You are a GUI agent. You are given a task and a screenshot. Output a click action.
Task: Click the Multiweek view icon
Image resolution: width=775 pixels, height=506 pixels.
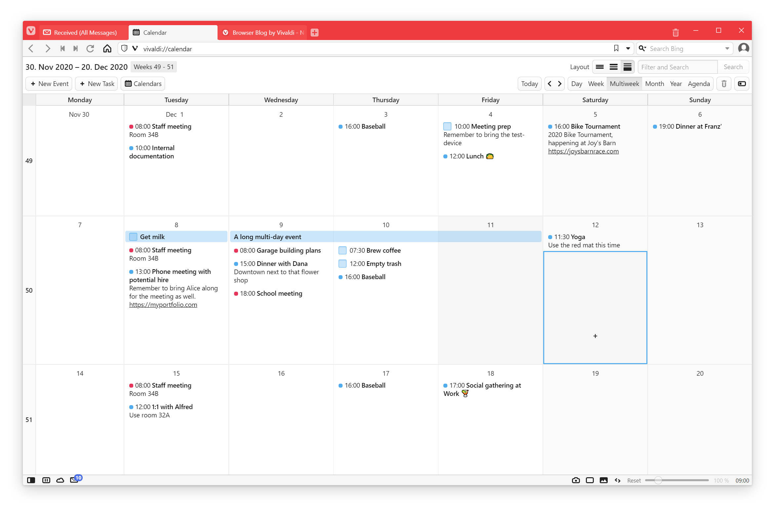click(625, 84)
